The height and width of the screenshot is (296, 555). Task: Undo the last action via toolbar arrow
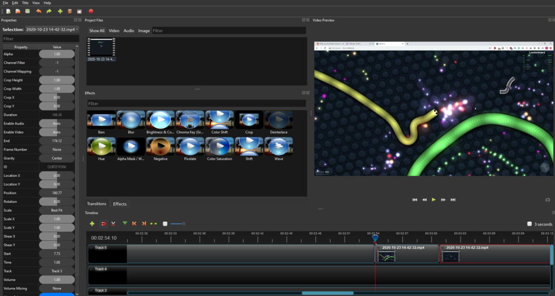tap(38, 11)
